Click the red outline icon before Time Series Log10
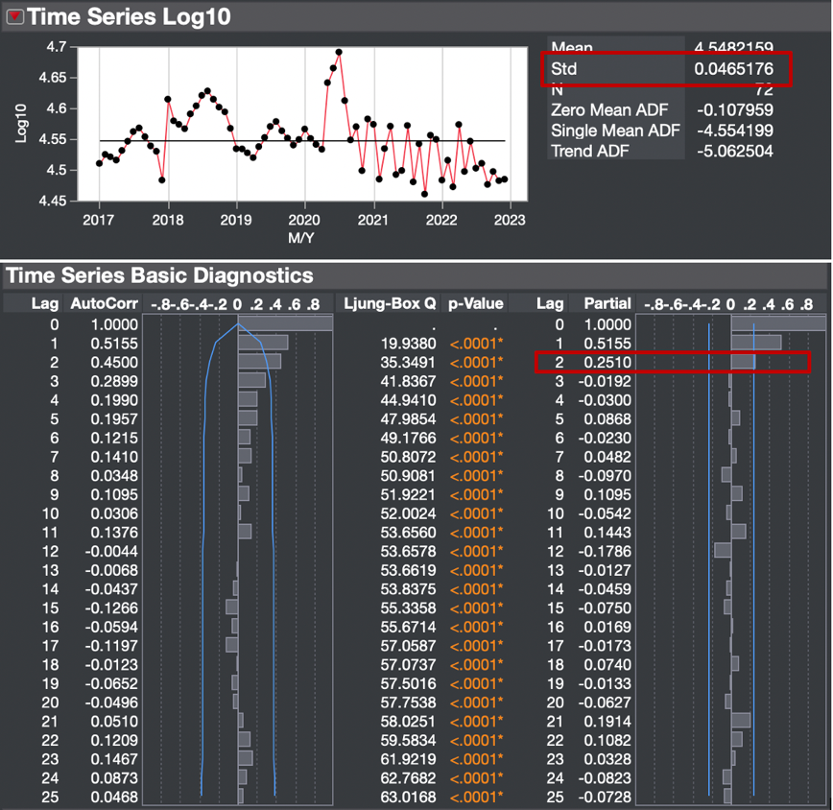Viewport: 833px width, 810px height. (13, 16)
